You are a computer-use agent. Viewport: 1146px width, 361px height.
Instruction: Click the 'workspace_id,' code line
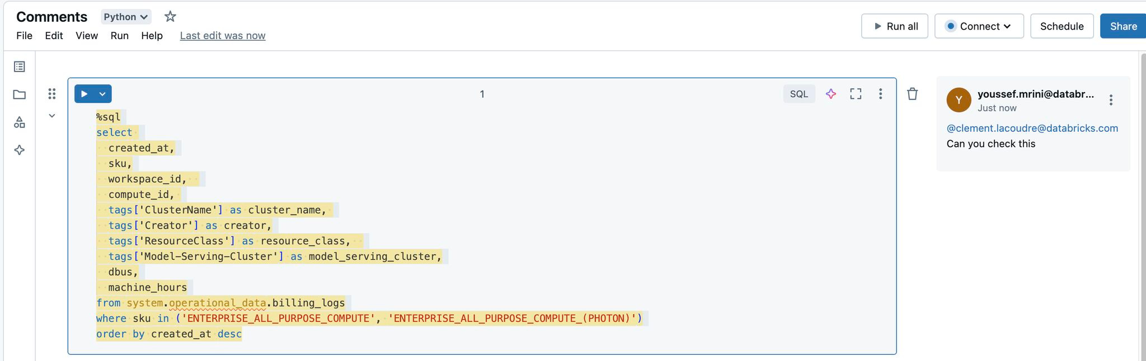click(x=147, y=179)
